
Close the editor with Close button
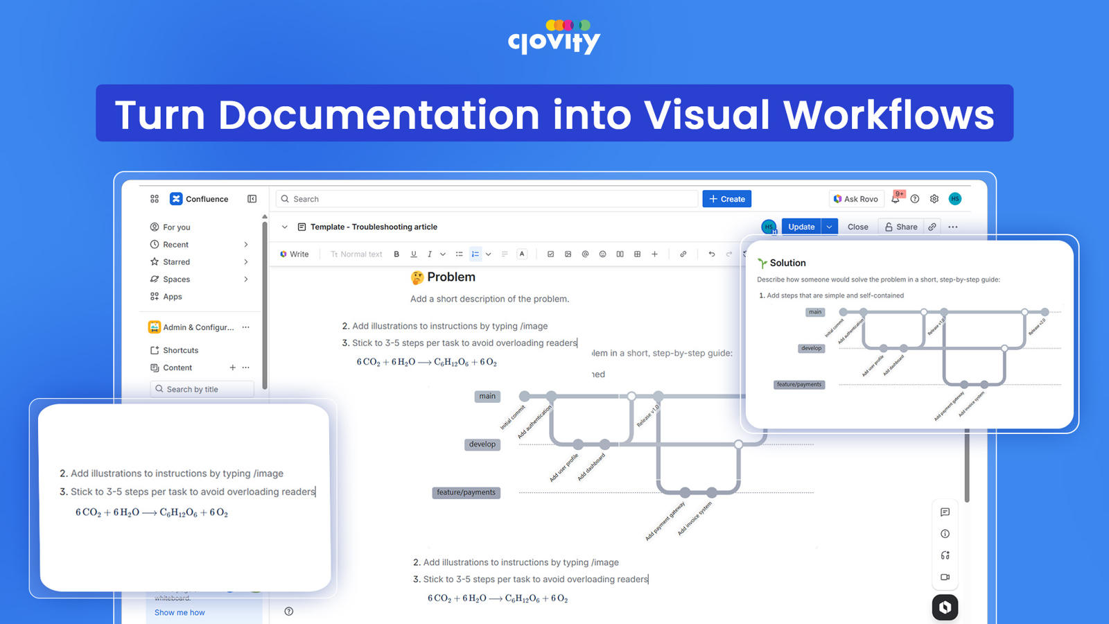pos(857,227)
